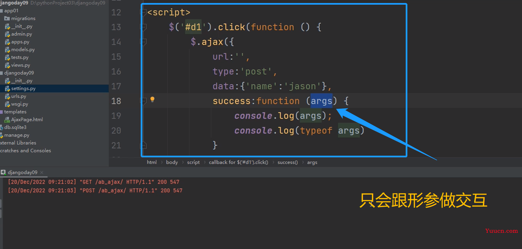Click the Django icon on the djangoday09 run tab
Screen dimensions: 522x249
3,172
